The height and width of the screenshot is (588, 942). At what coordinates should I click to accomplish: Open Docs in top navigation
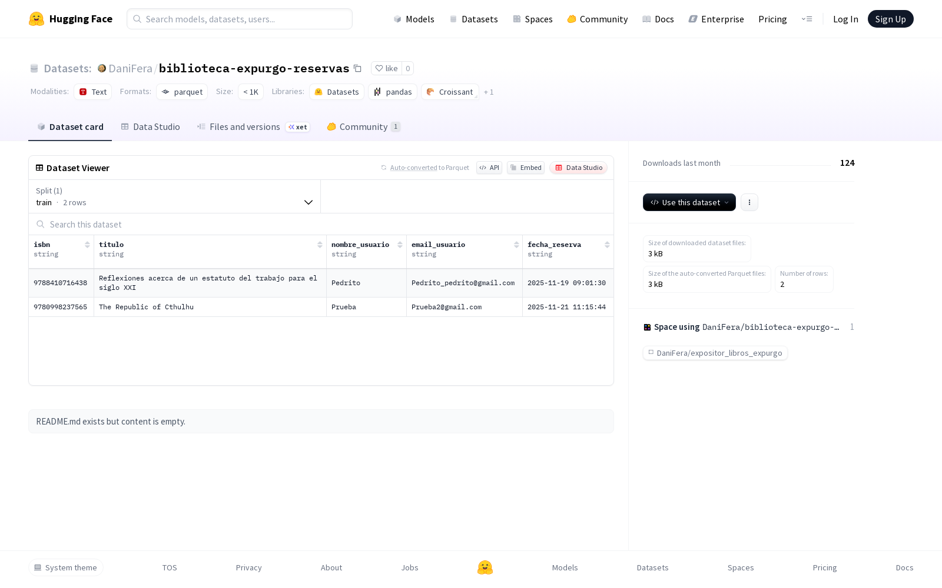coord(658,19)
